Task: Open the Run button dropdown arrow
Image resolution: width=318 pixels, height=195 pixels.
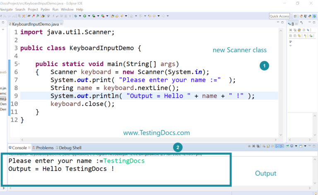Action: 89,16
